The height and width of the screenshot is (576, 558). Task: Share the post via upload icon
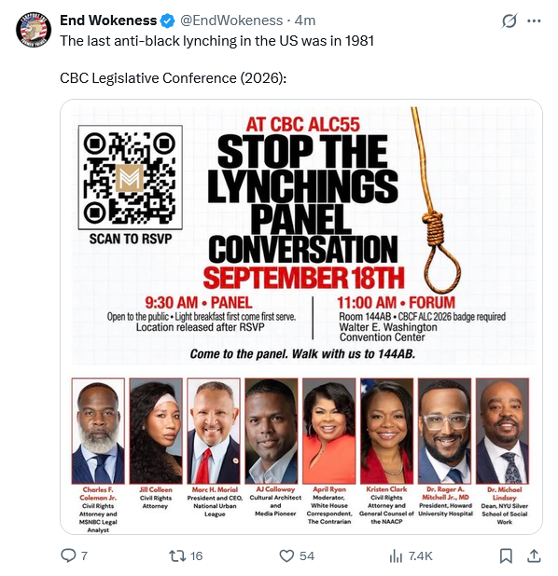pyautogui.click(x=534, y=555)
